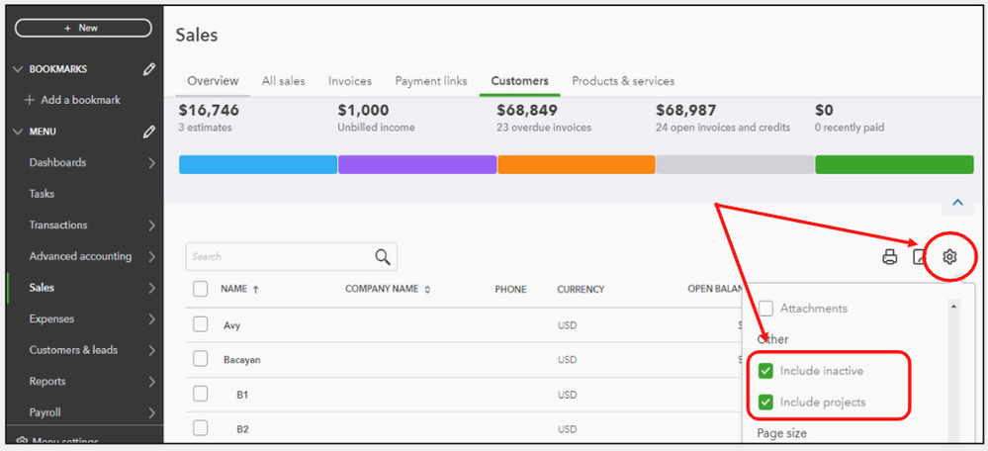Expand the Reports submenu arrow
The height and width of the screenshot is (451, 988).
(151, 381)
